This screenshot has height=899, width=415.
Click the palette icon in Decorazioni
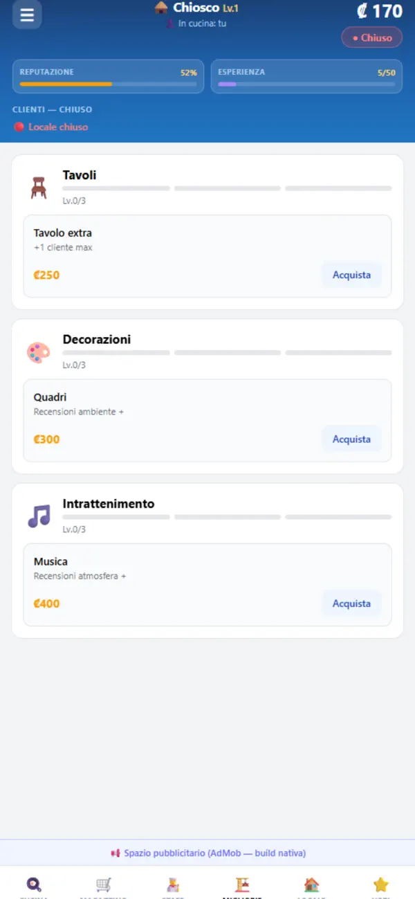coord(39,352)
